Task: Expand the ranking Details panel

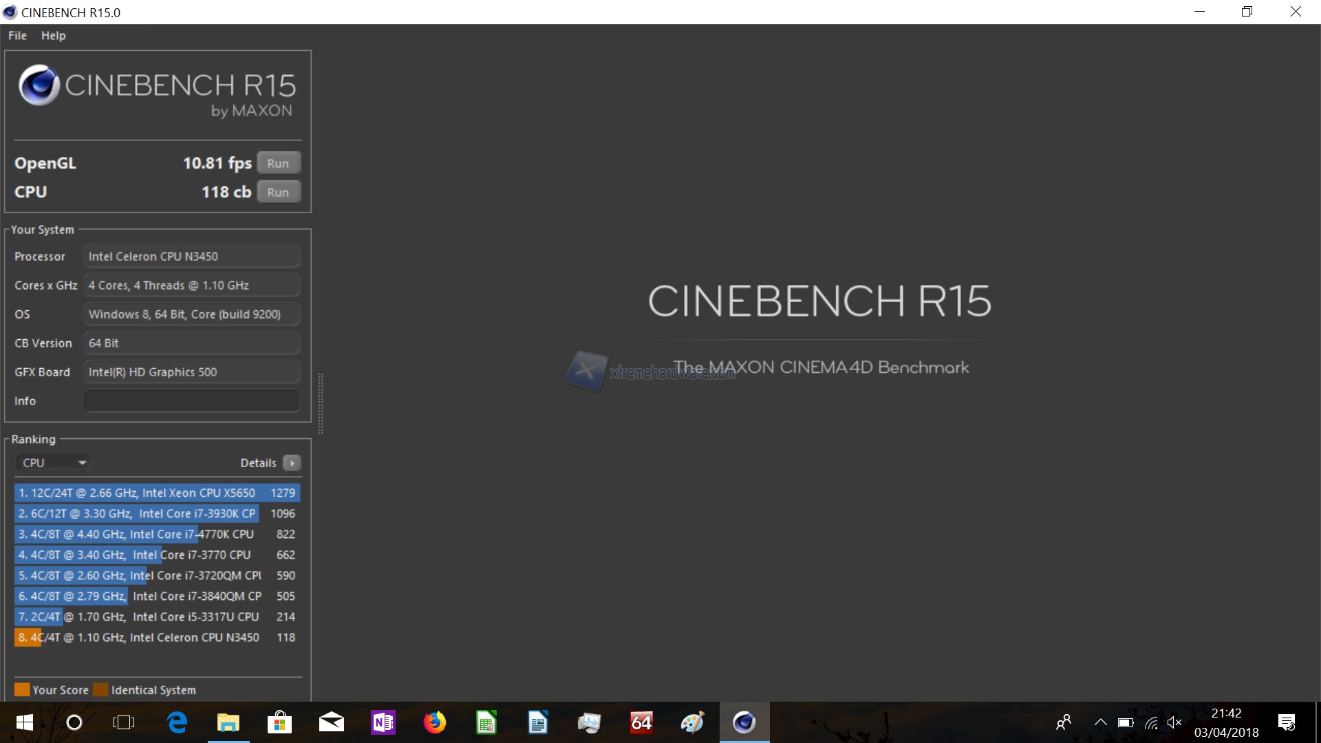Action: click(x=292, y=462)
